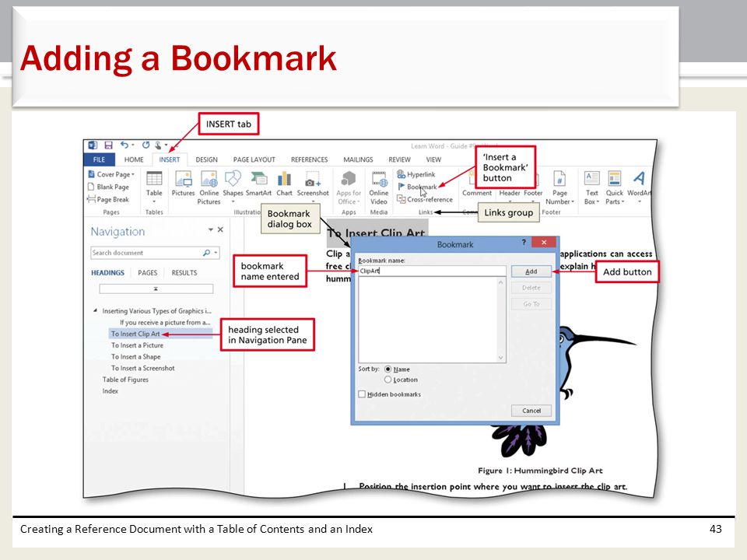Click the Redo icon in quick access toolbar
The width and height of the screenshot is (747, 560).
pyautogui.click(x=146, y=145)
